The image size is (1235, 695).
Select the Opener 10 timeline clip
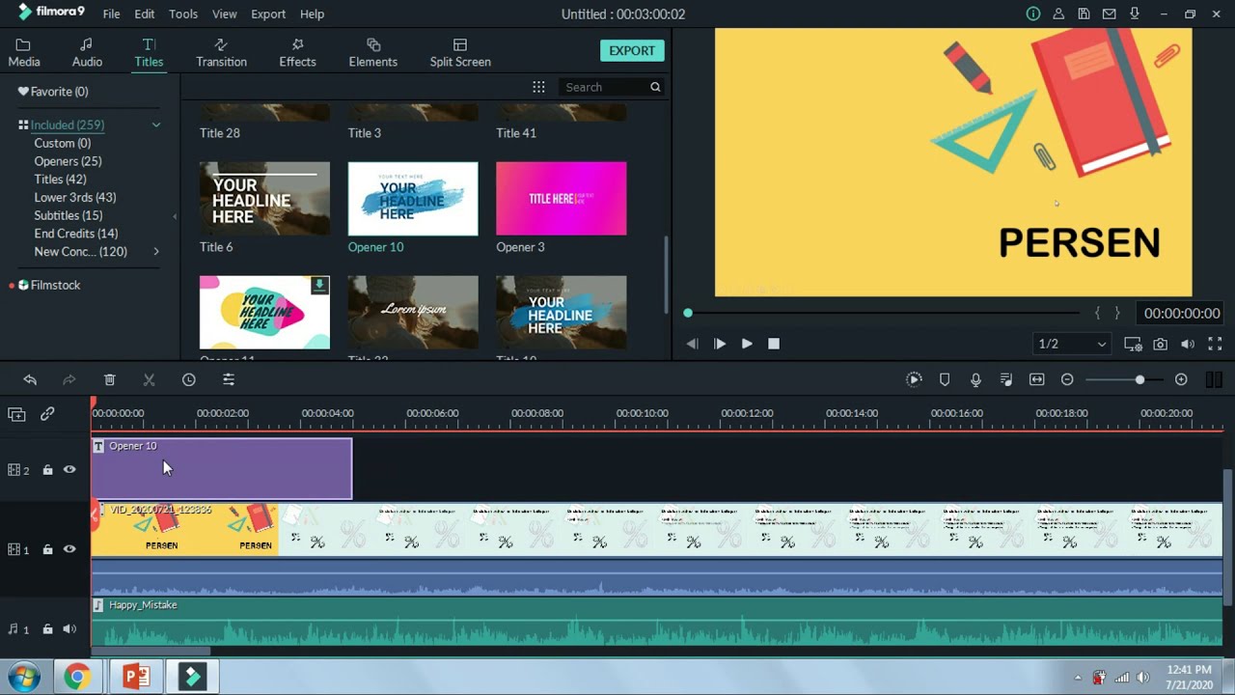pos(222,469)
